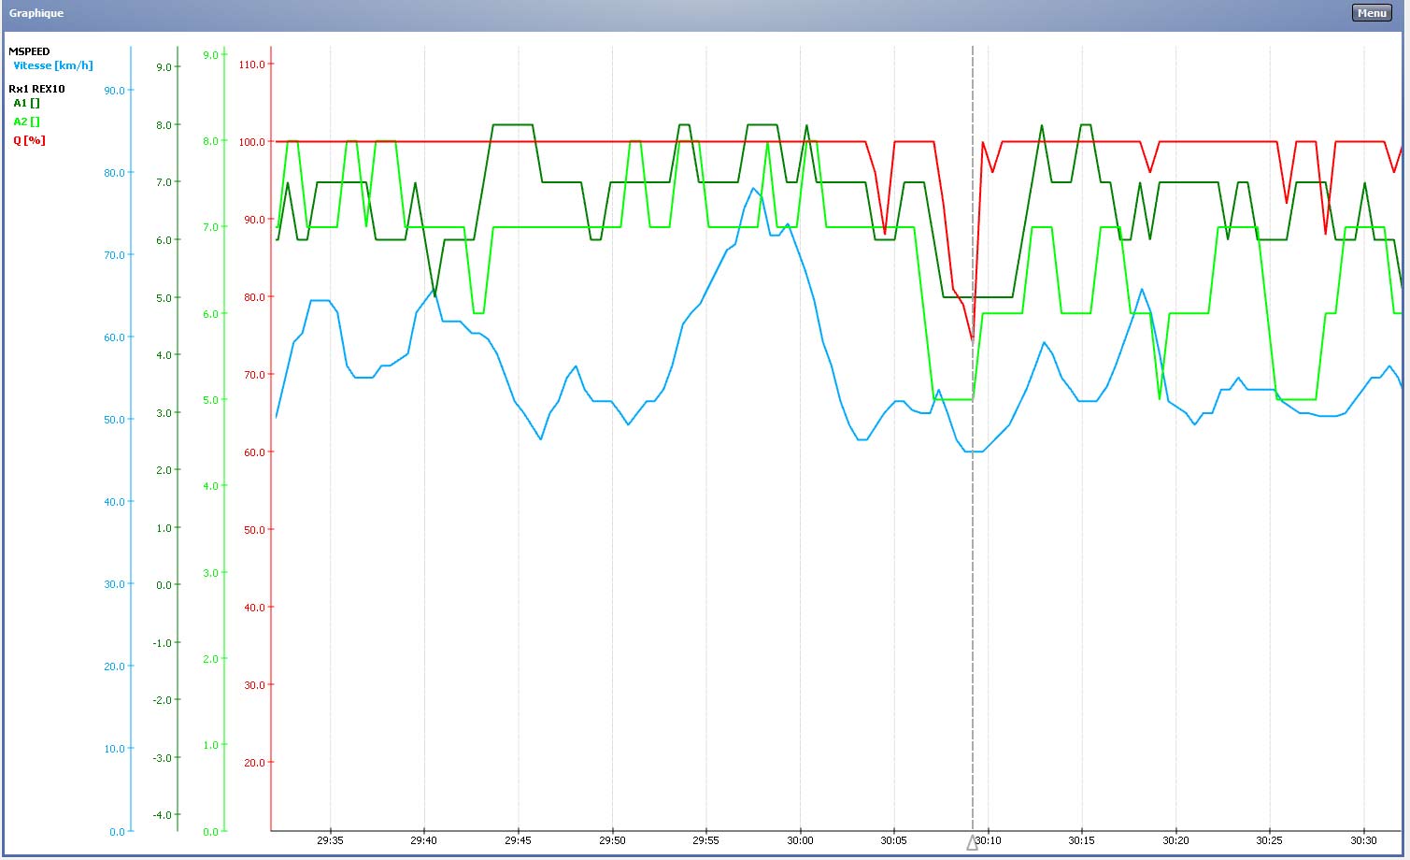Viewport: 1410px width, 860px height.
Task: Click the Rx1 REX10 group label
Action: pos(36,89)
